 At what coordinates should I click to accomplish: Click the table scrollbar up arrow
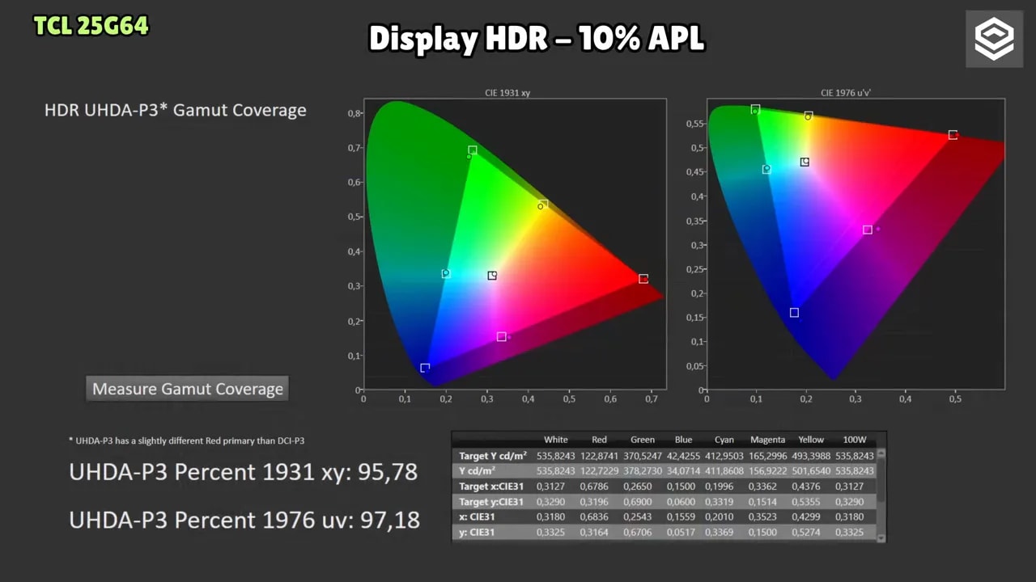881,453
